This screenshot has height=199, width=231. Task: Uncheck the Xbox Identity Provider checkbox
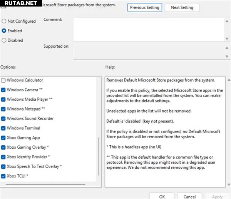(3, 157)
